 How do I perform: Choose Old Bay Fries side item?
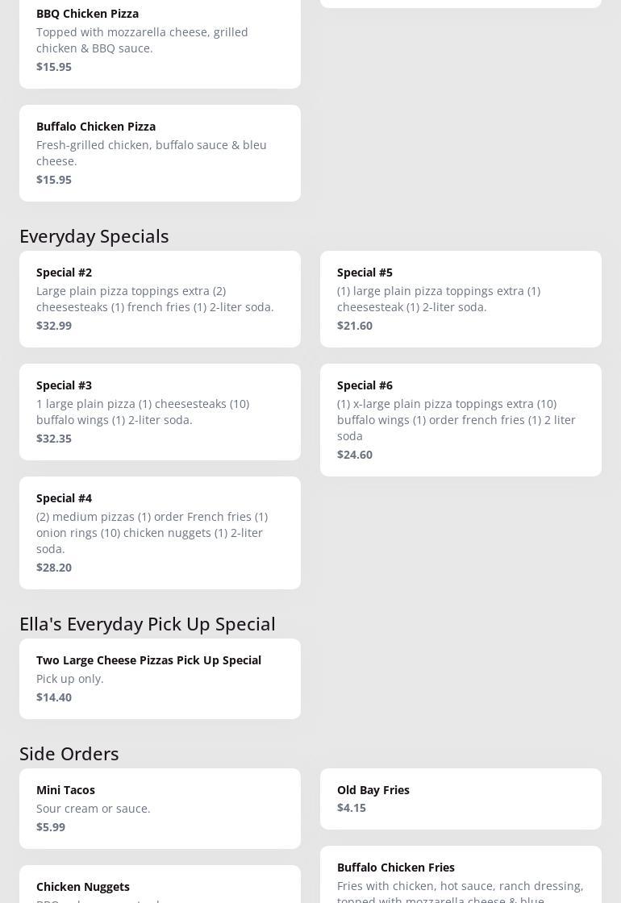(461, 798)
